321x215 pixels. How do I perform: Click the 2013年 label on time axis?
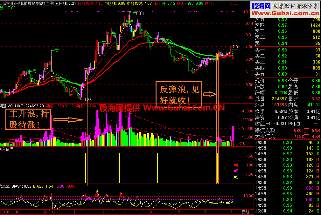click(x=6, y=212)
